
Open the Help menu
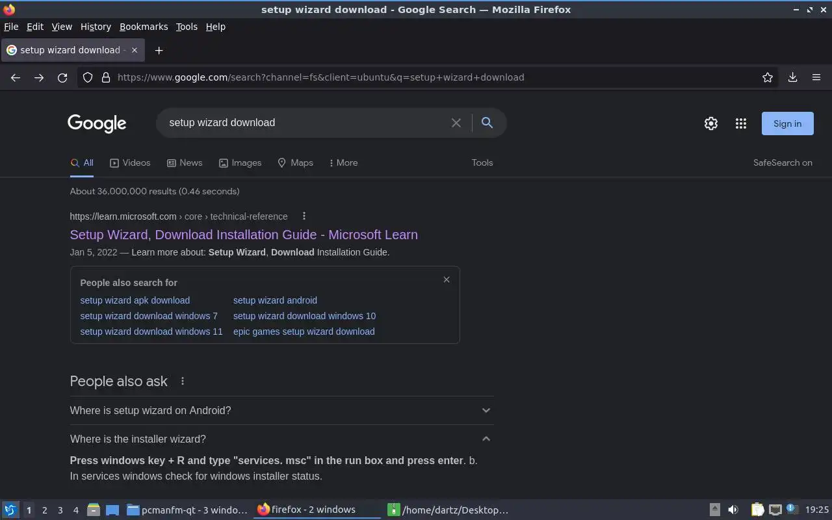215,27
